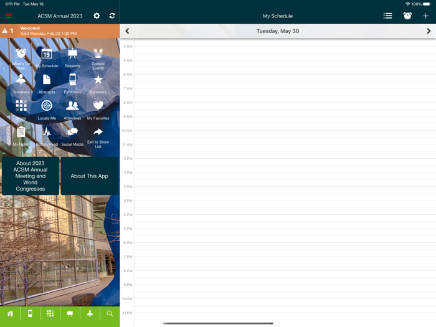Tap home icon in green bottom bar
Viewport: 436px width, 327px height.
[10, 314]
